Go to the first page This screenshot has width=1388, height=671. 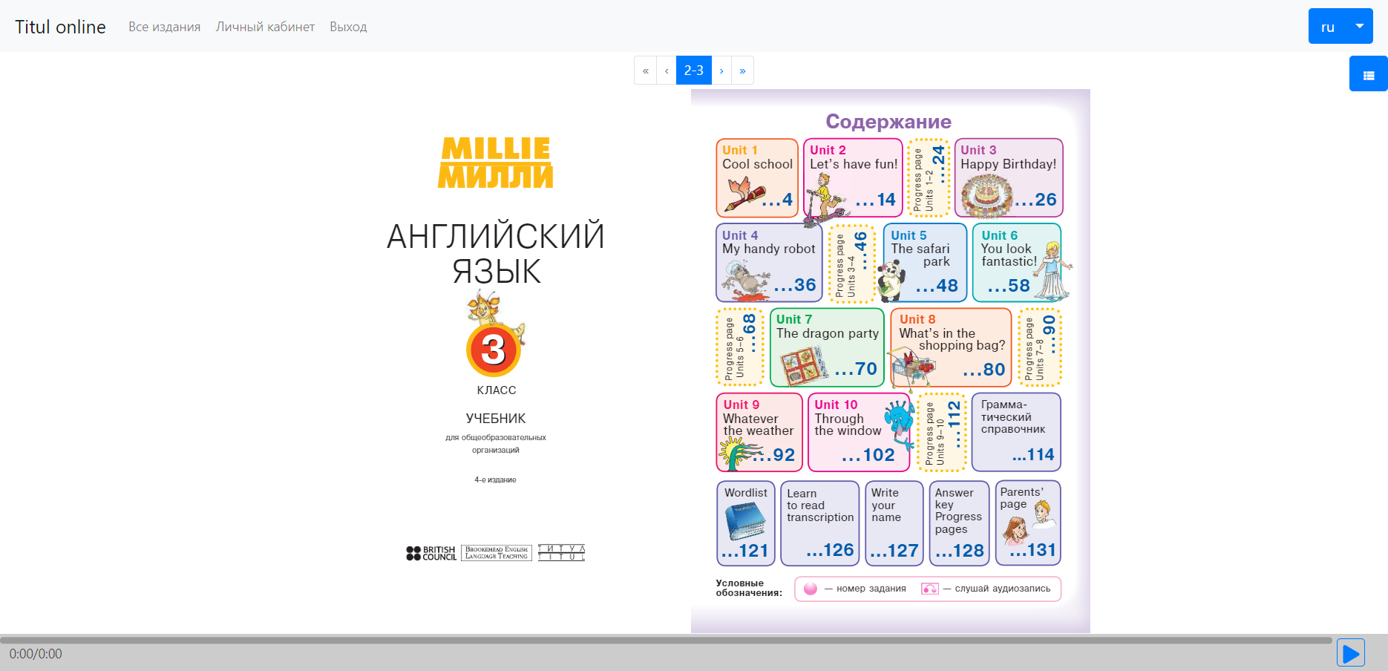(x=645, y=71)
